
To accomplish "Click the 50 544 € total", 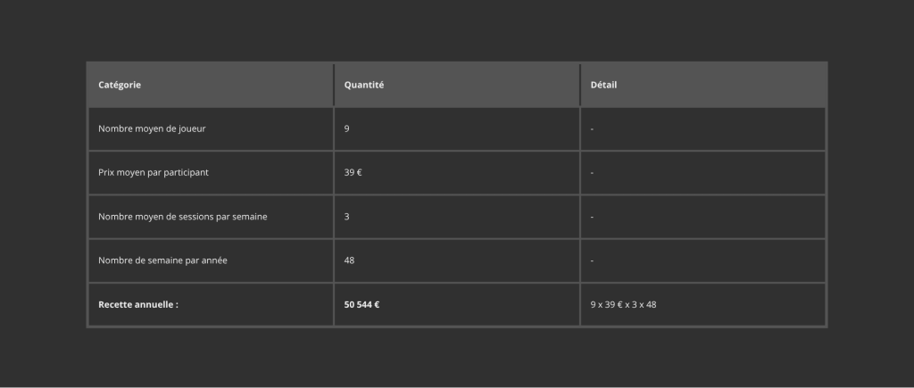I will click(x=362, y=304).
